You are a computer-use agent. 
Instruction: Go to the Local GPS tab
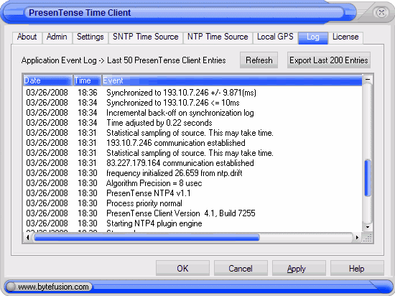tap(275, 37)
